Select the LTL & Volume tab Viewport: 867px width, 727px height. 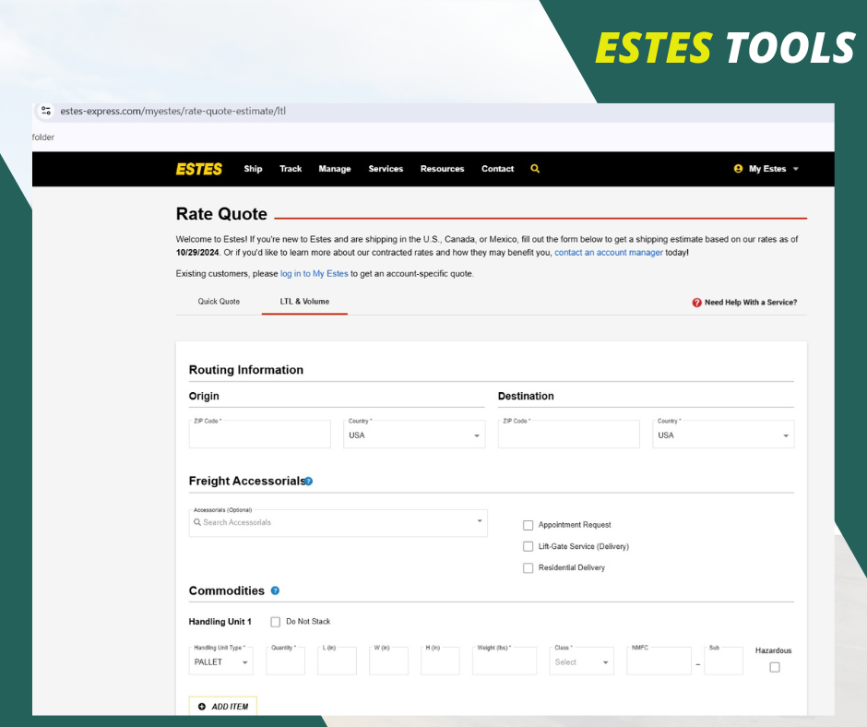(304, 302)
